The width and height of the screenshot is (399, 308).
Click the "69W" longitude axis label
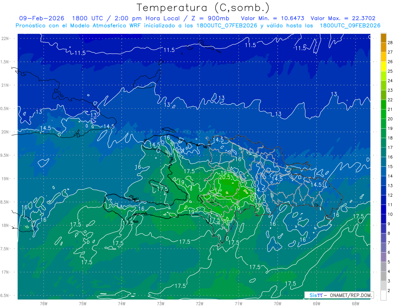coord(317,303)
